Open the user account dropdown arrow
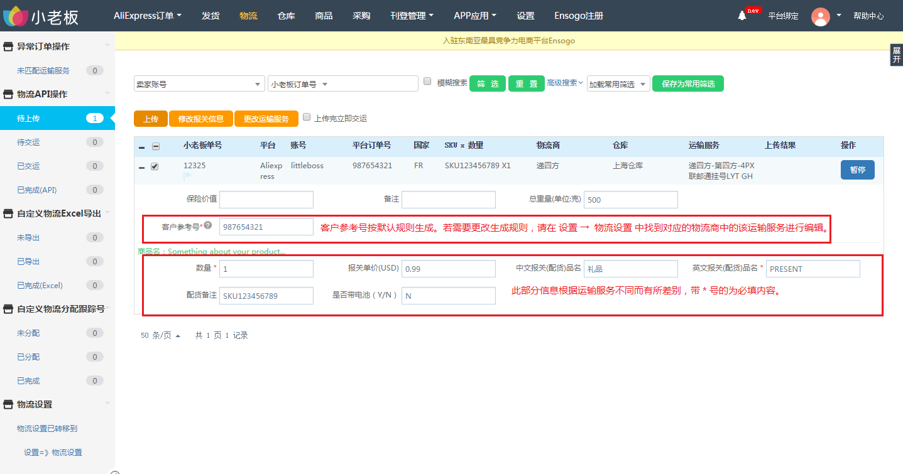 [x=839, y=16]
